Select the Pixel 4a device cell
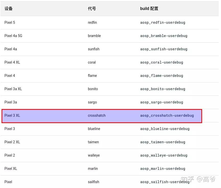Screen dimensions: 221x188 [x=11, y=49]
